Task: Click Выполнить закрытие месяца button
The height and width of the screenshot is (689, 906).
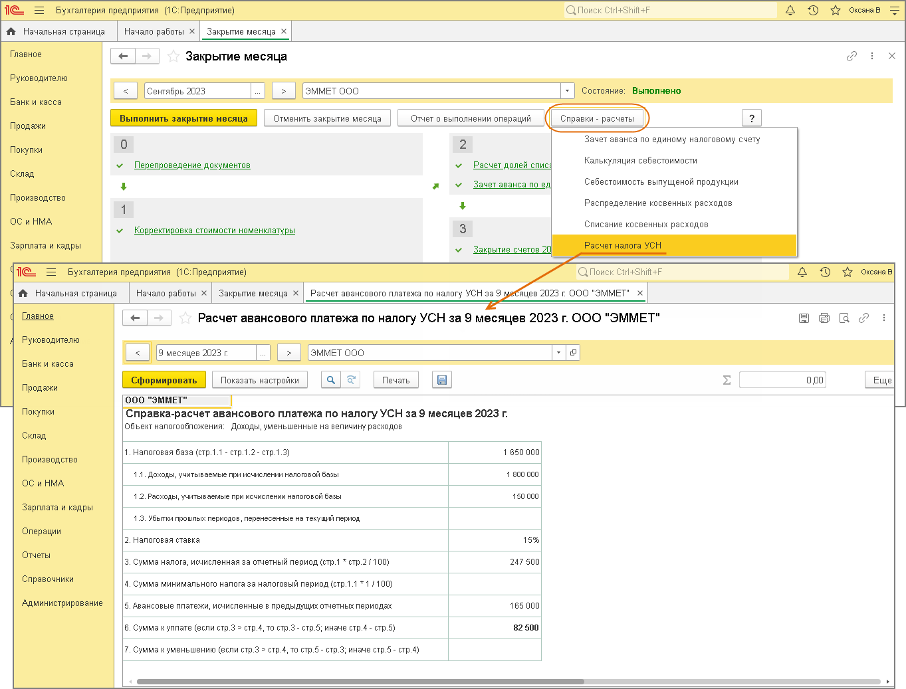Action: click(x=183, y=118)
